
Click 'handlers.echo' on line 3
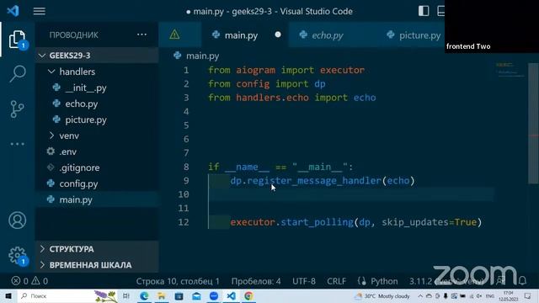click(x=272, y=98)
